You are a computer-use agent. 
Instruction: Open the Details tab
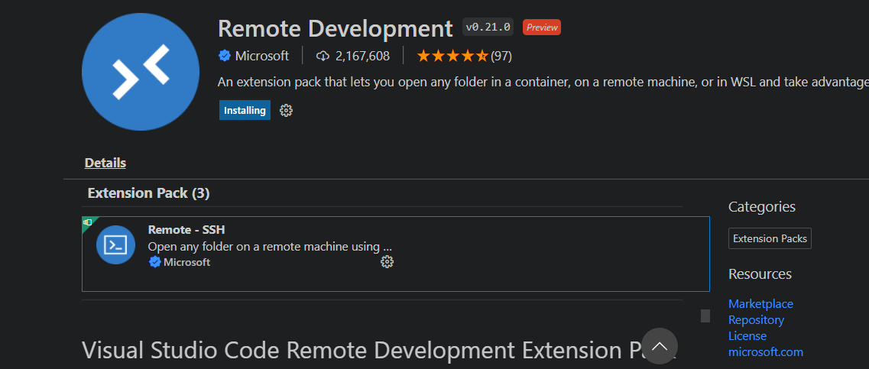105,163
